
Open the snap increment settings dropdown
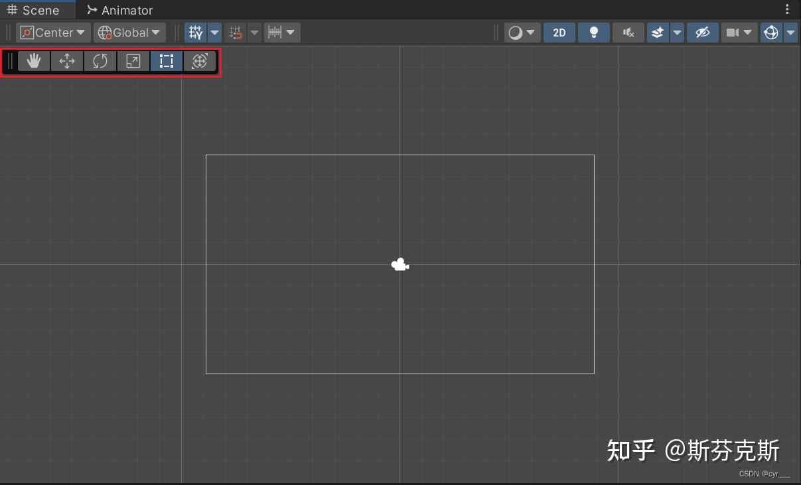click(x=282, y=33)
